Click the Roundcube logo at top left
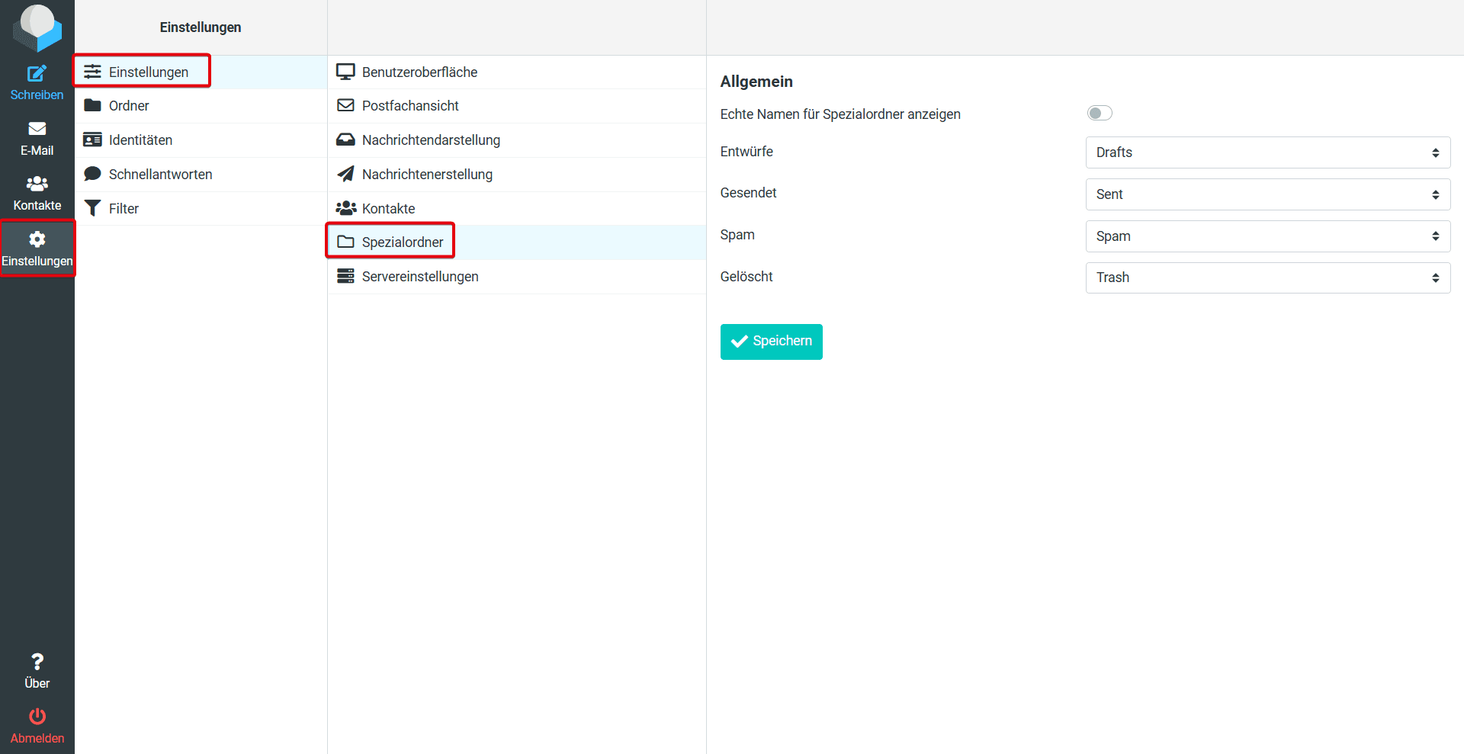Image resolution: width=1464 pixels, height=754 pixels. [x=37, y=27]
